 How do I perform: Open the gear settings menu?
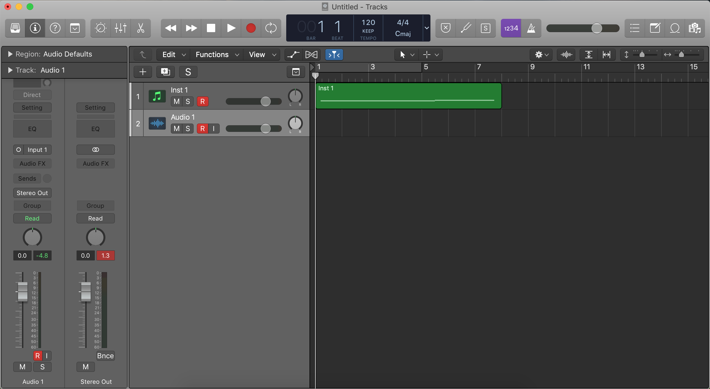541,55
